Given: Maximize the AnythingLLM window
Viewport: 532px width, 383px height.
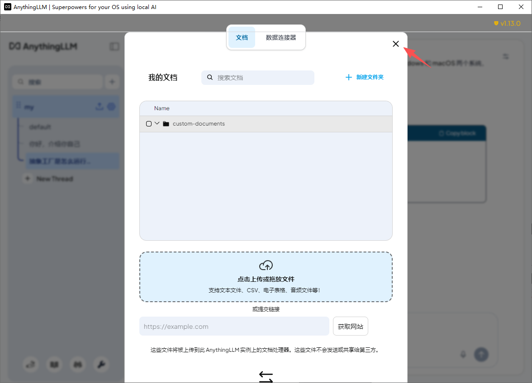Looking at the screenshot, I should 500,7.
